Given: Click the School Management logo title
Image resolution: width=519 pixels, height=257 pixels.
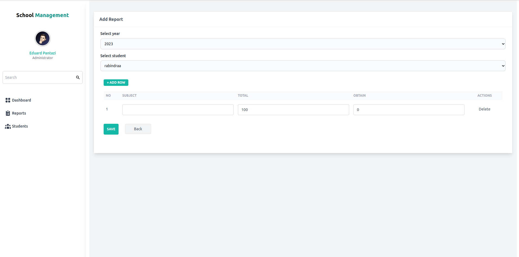Looking at the screenshot, I should coord(43,15).
